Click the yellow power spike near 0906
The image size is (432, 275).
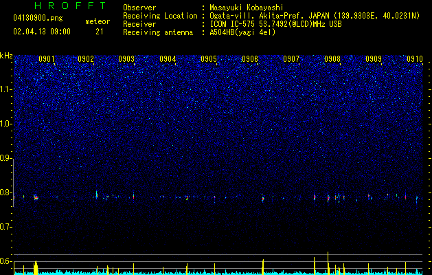(x=263, y=267)
